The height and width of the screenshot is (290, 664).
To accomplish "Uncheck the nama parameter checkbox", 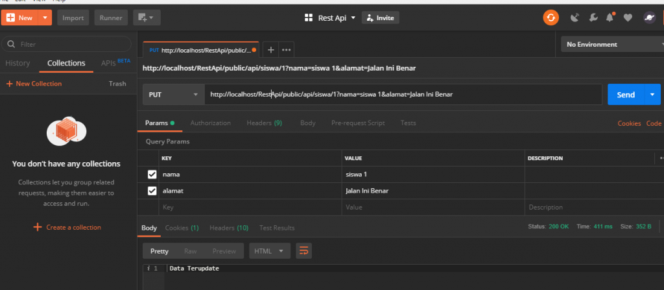I will [x=152, y=175].
